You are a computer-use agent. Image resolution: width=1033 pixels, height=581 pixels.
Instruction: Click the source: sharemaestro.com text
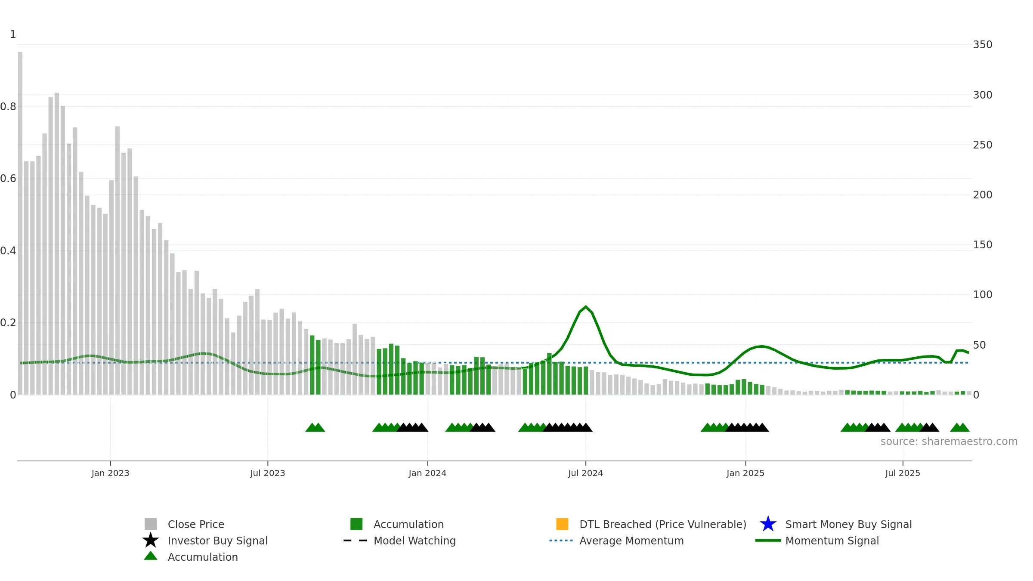(949, 442)
